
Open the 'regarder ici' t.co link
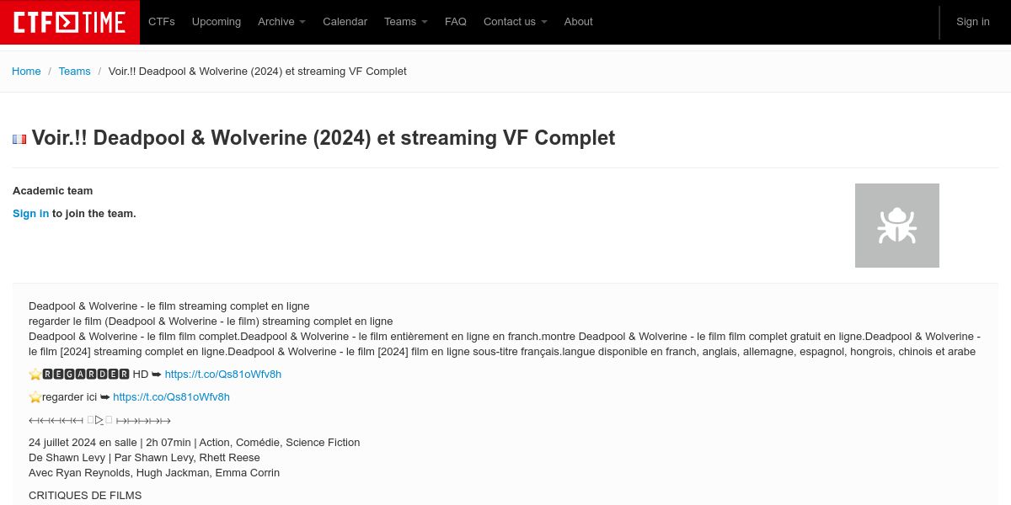(171, 397)
